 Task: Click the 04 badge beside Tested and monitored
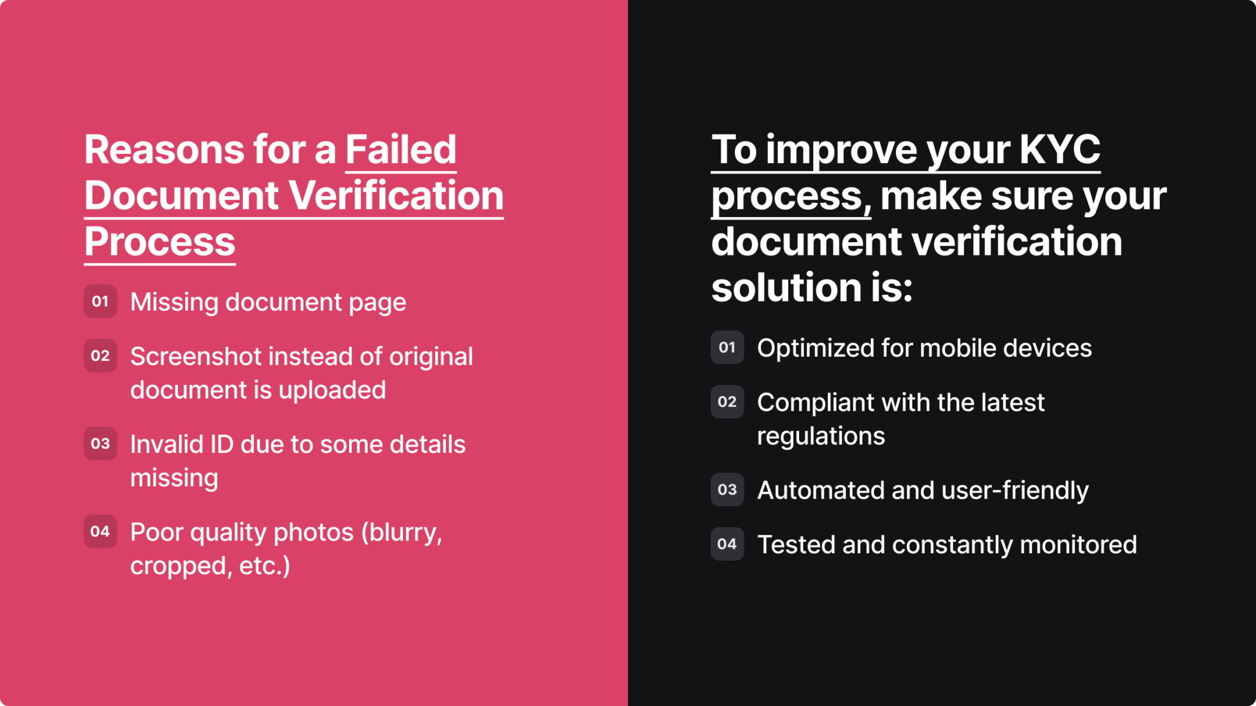[727, 544]
